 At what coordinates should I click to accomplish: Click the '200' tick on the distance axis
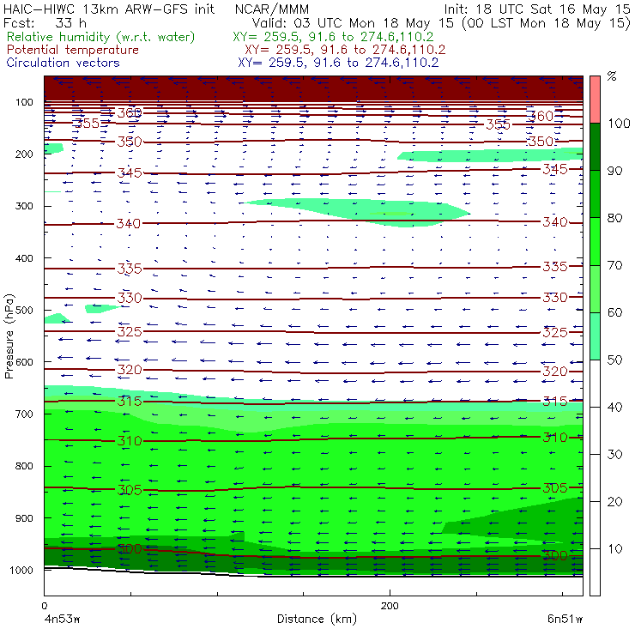coord(390,606)
